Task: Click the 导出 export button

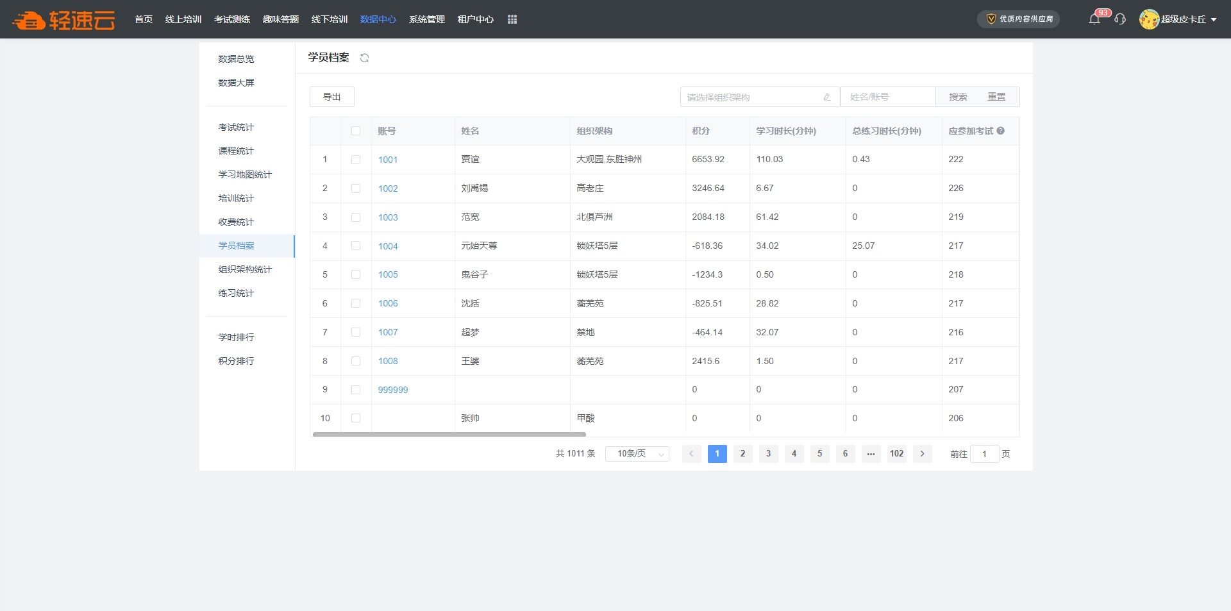Action: click(x=331, y=97)
